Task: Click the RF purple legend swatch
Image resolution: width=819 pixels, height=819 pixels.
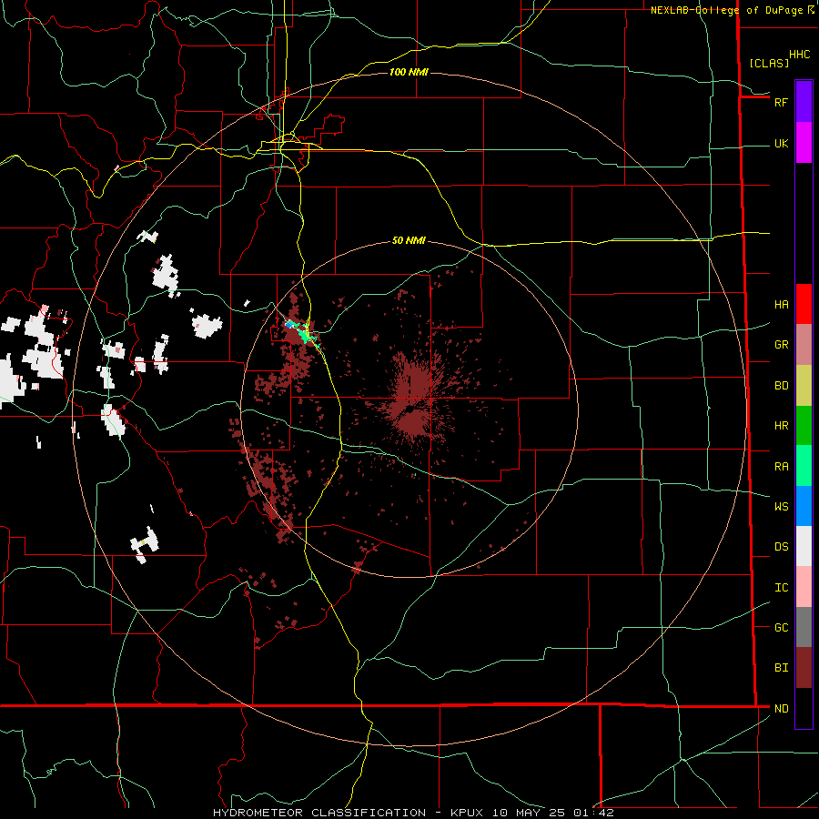Action: tap(804, 102)
